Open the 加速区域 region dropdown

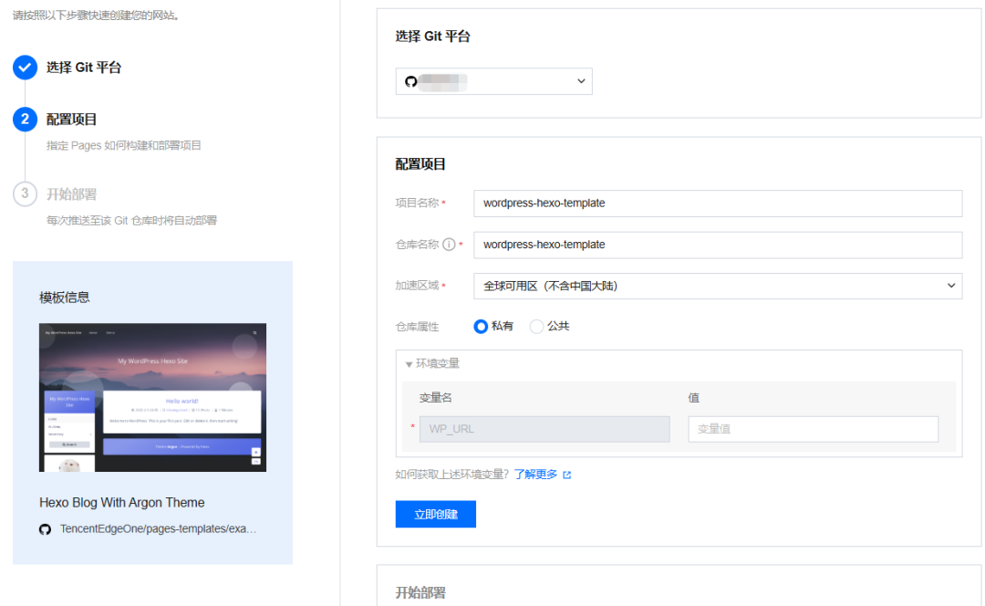pos(718,286)
